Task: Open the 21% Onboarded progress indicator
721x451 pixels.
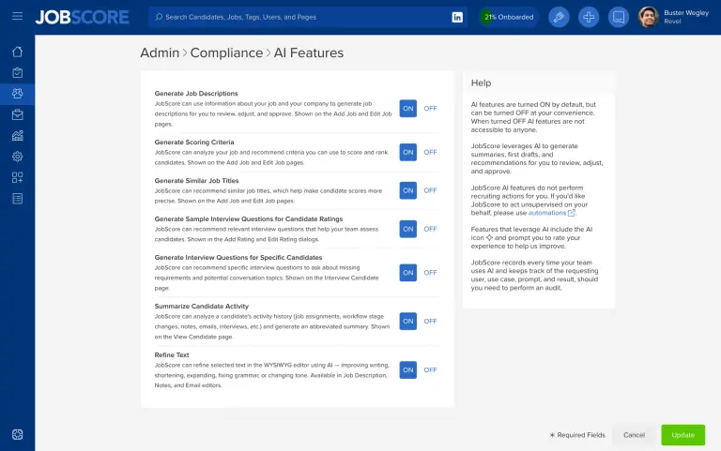Action: 509,17
